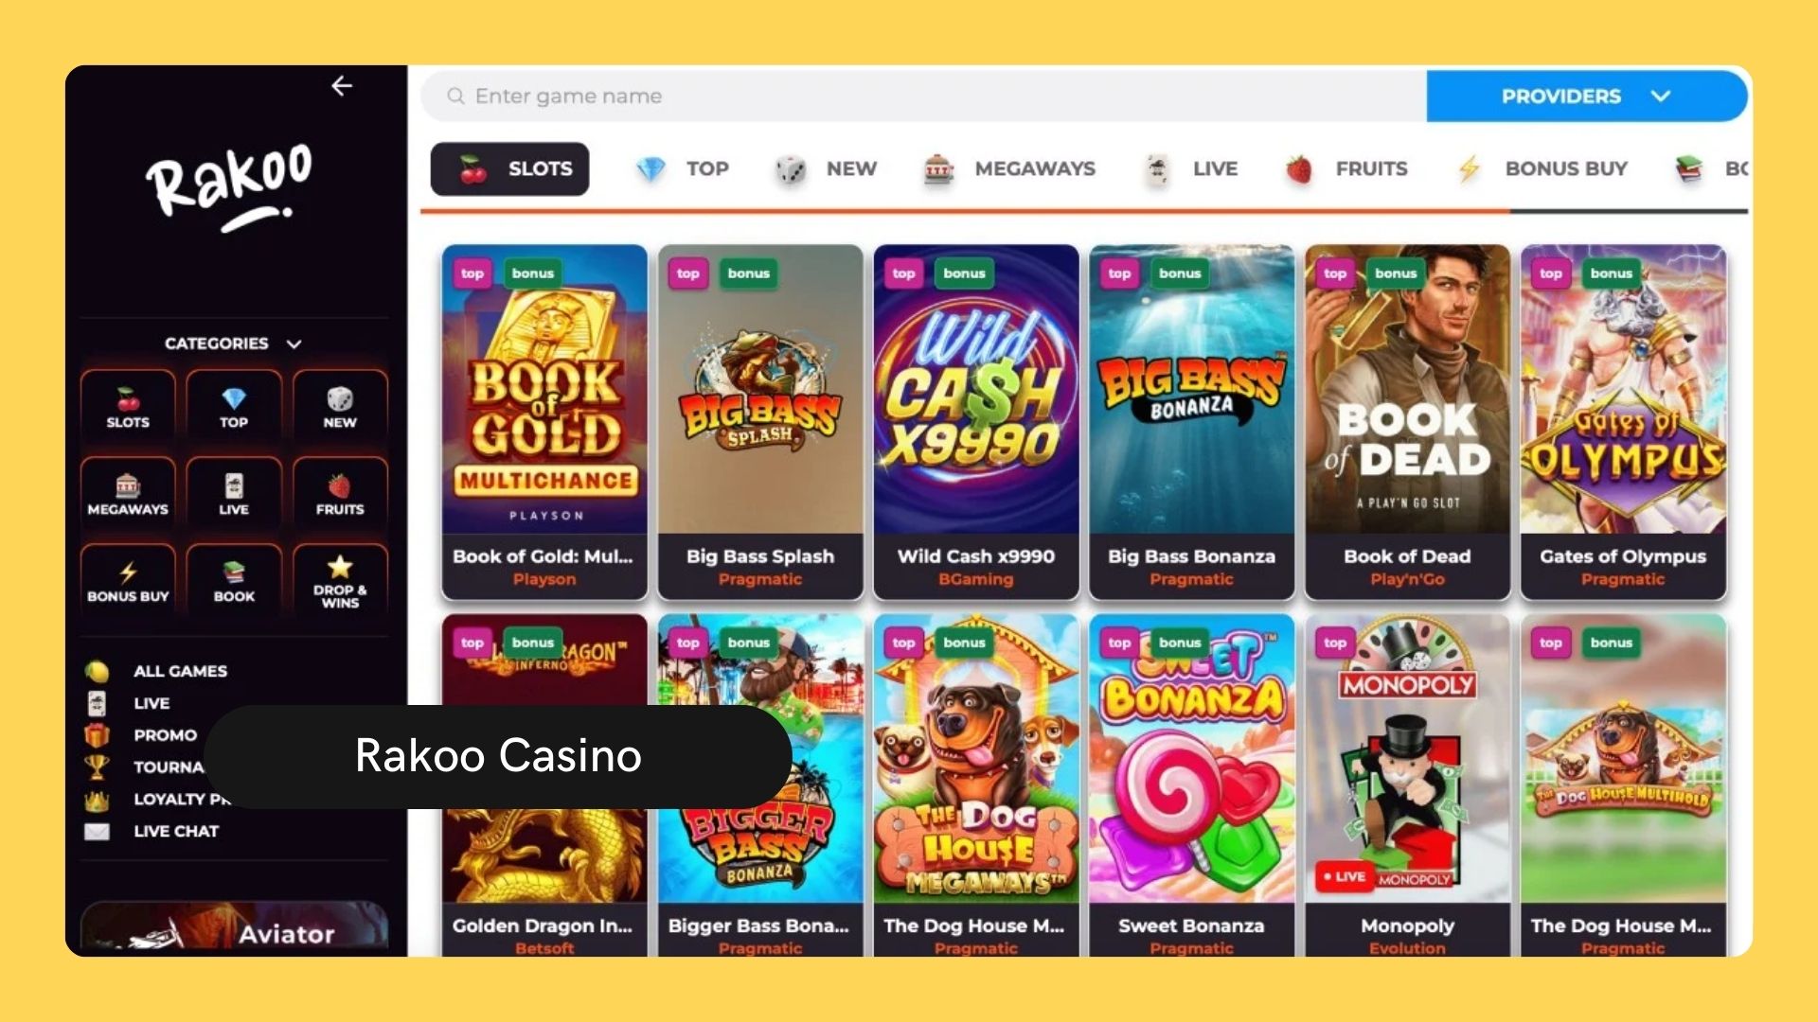Click the Enter game name search field

coord(924,96)
